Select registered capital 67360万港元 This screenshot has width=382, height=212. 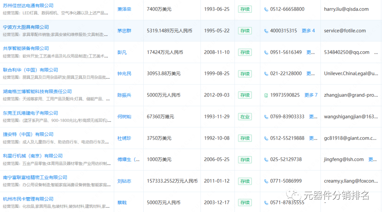click(161, 117)
